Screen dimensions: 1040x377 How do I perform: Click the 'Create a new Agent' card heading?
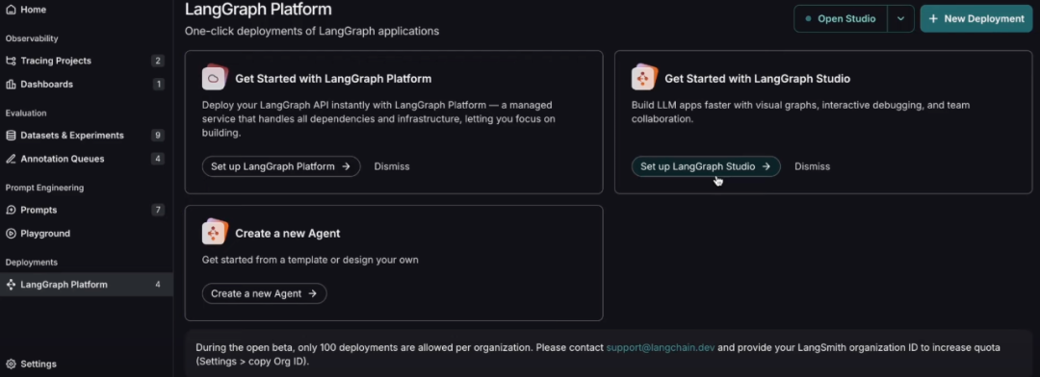(288, 234)
